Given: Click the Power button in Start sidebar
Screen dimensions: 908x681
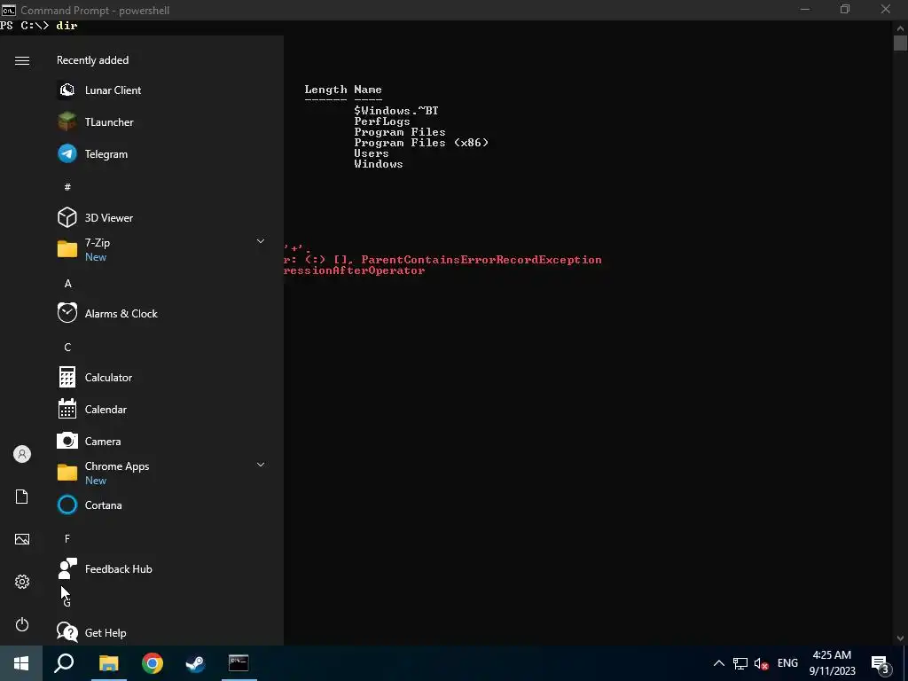Looking at the screenshot, I should tap(22, 624).
